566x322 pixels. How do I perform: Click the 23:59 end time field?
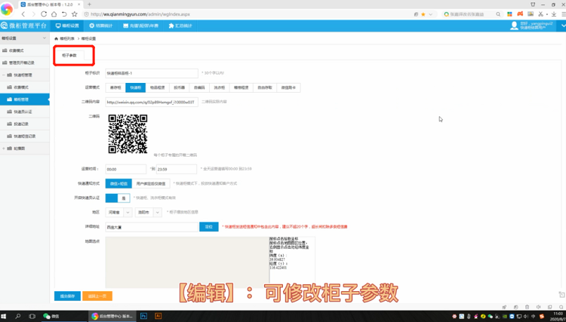177,169
